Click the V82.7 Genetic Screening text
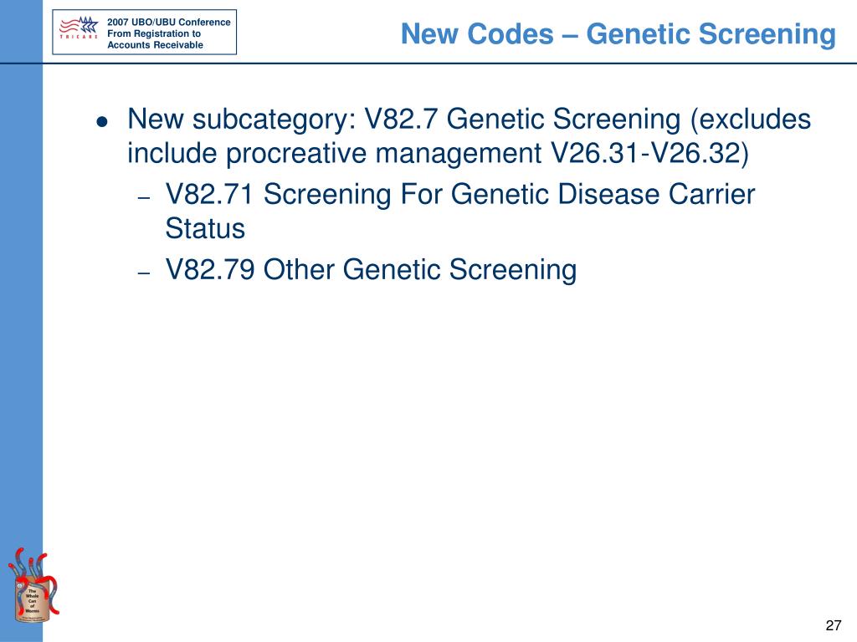Image resolution: width=857 pixels, height=642 pixels. [522, 119]
